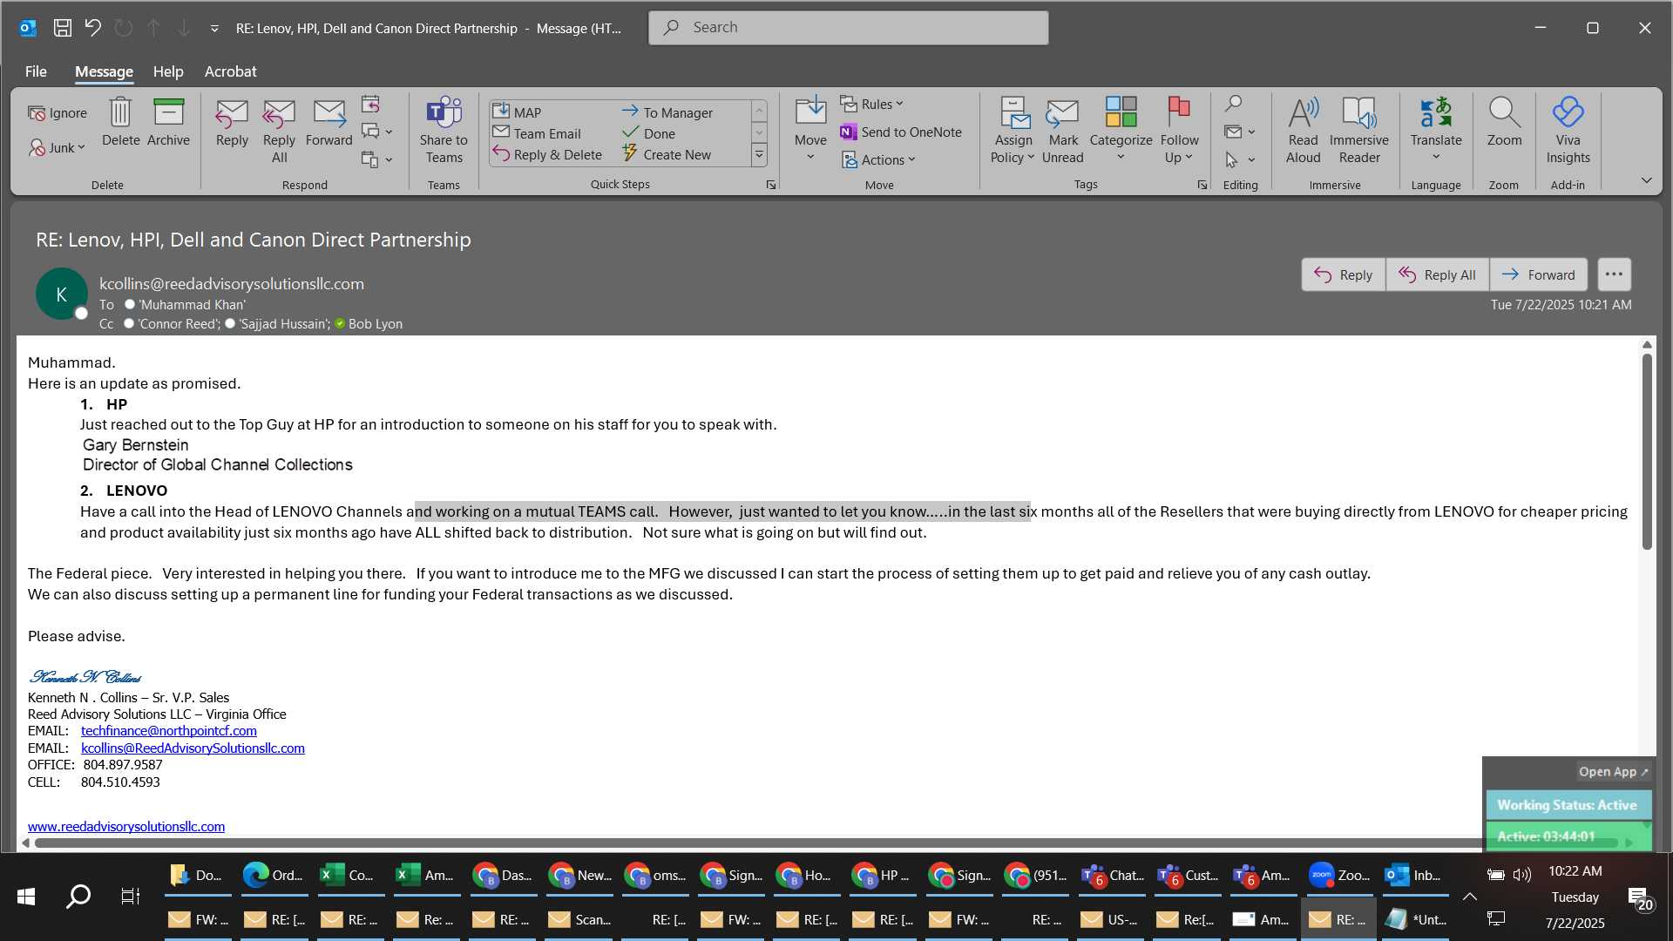The image size is (1673, 941).
Task: Click the Search box
Action: click(x=848, y=28)
